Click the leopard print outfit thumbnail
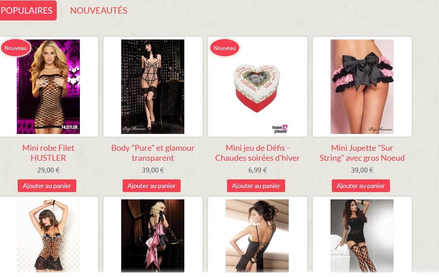 click(x=48, y=236)
